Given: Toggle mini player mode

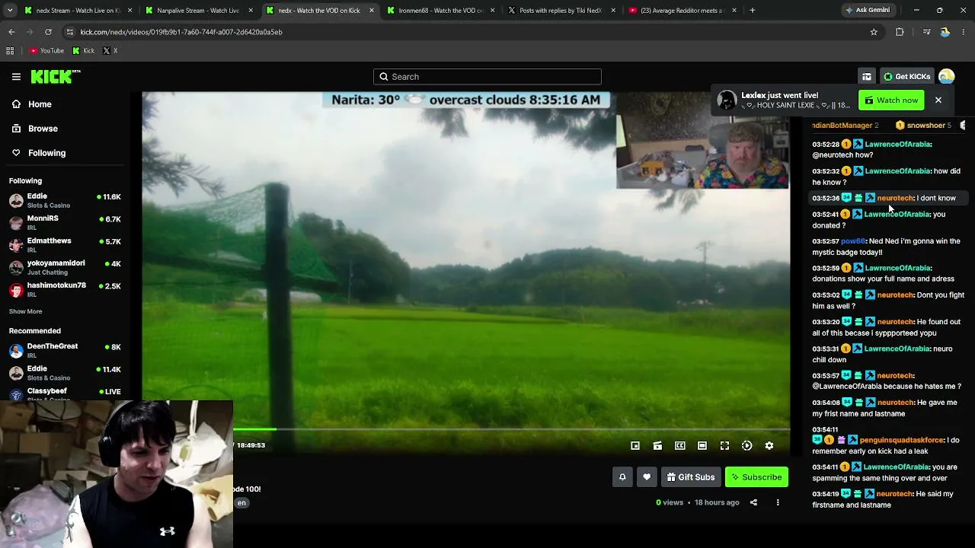Looking at the screenshot, I should (x=635, y=446).
